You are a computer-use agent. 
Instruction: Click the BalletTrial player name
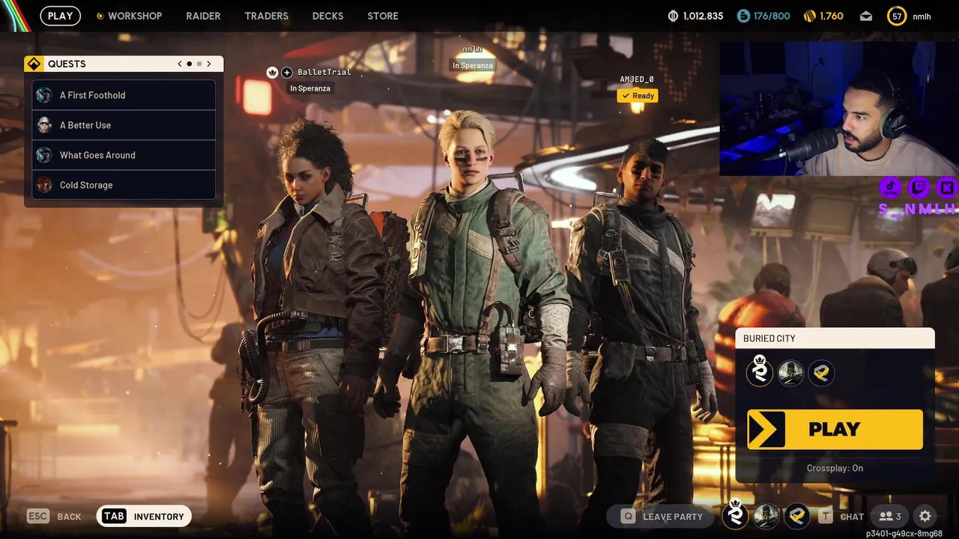(324, 73)
